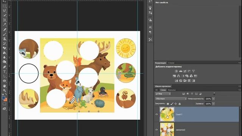This screenshot has width=242, height=136.
Task: Select the Lasso tool
Action: [x=5, y=11]
